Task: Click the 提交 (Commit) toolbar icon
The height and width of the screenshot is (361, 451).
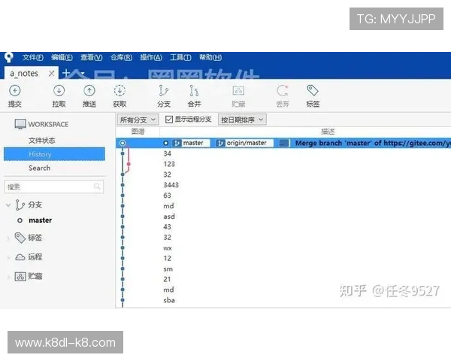Action: tap(15, 91)
